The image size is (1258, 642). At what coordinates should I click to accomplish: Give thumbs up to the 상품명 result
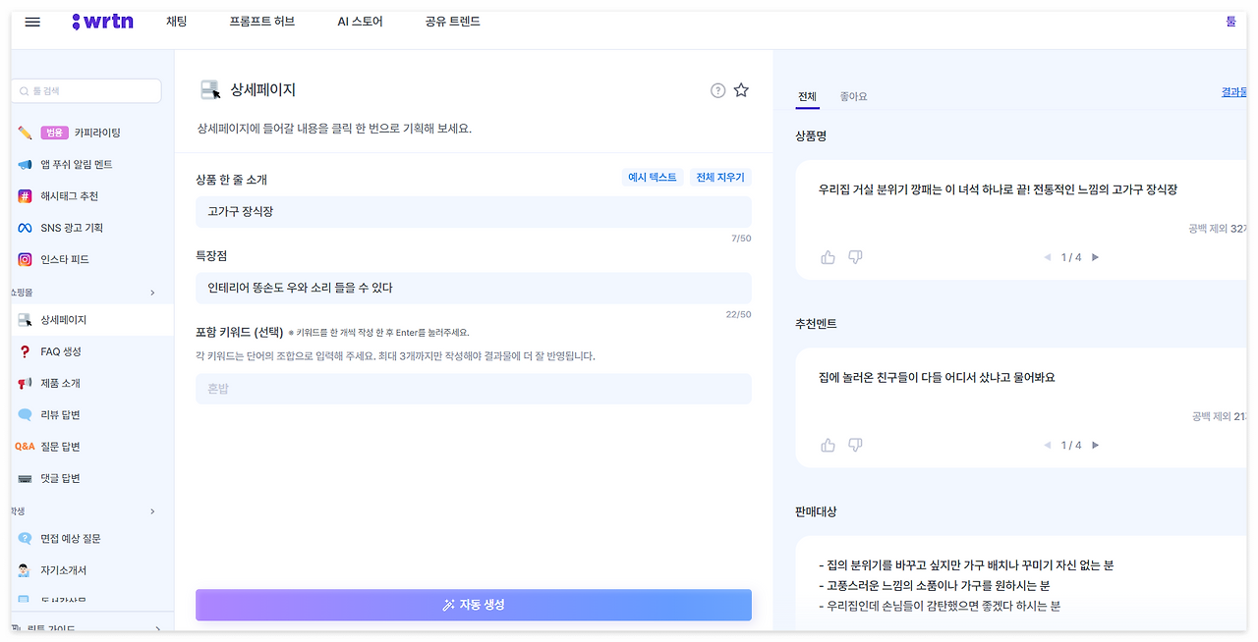pos(827,256)
